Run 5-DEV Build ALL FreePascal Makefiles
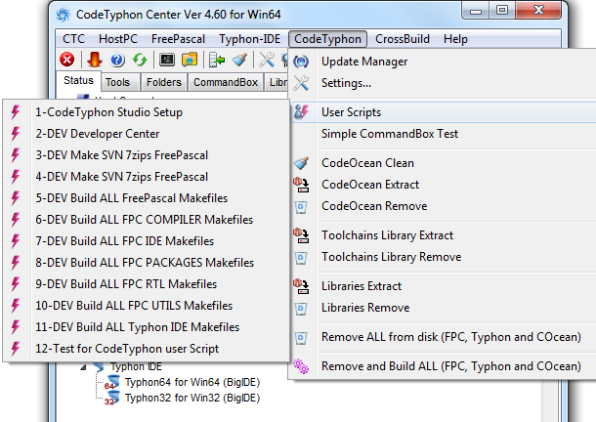 [x=146, y=198]
